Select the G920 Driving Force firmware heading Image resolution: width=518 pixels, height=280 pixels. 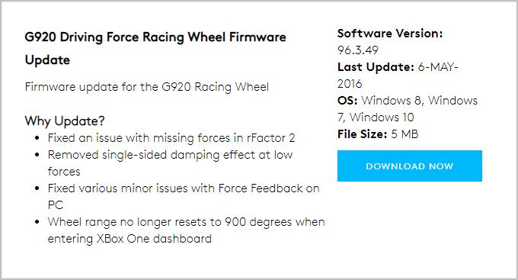point(155,48)
